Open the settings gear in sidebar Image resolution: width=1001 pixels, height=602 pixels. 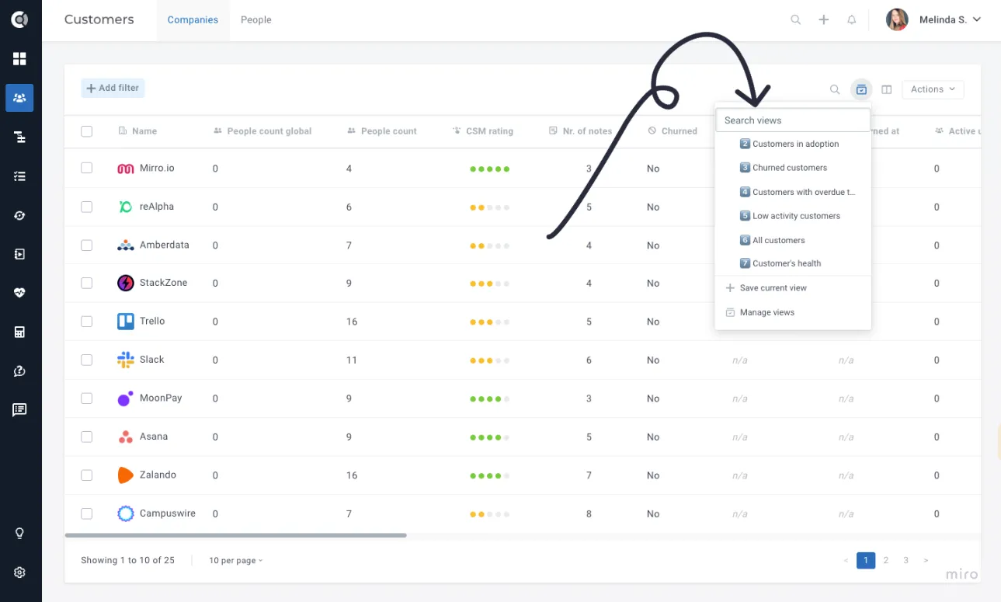[19, 572]
